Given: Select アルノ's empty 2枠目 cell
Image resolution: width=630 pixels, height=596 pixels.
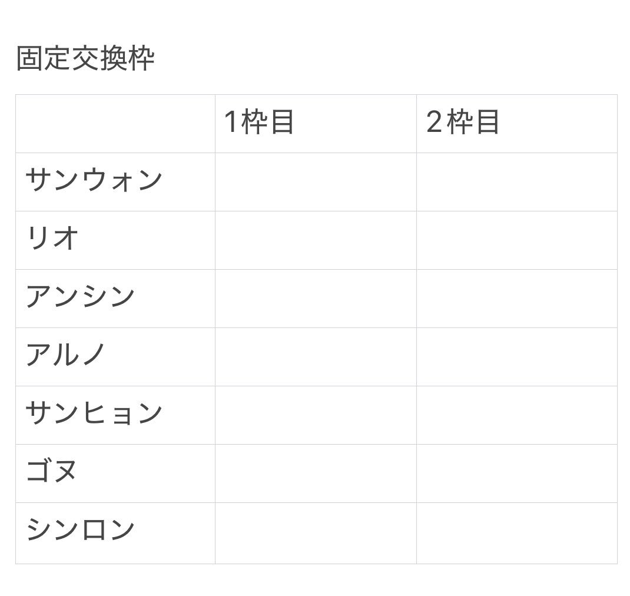Looking at the screenshot, I should pos(516,357).
